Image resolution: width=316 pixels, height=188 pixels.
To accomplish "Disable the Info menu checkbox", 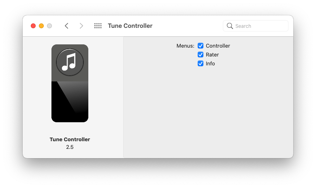I will point(201,64).
